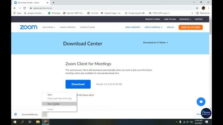Bookmark this page with star icon
Image resolution: width=223 pixels, height=125 pixels.
point(197,8)
